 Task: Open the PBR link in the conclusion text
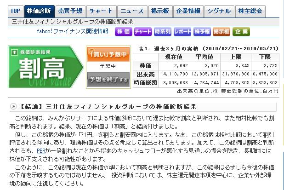point(41,151)
